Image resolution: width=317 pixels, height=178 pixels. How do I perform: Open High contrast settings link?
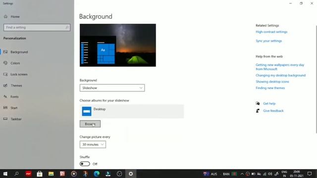tap(271, 32)
